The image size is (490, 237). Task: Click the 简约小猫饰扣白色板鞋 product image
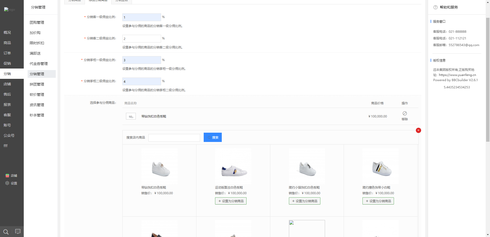pos(307,166)
